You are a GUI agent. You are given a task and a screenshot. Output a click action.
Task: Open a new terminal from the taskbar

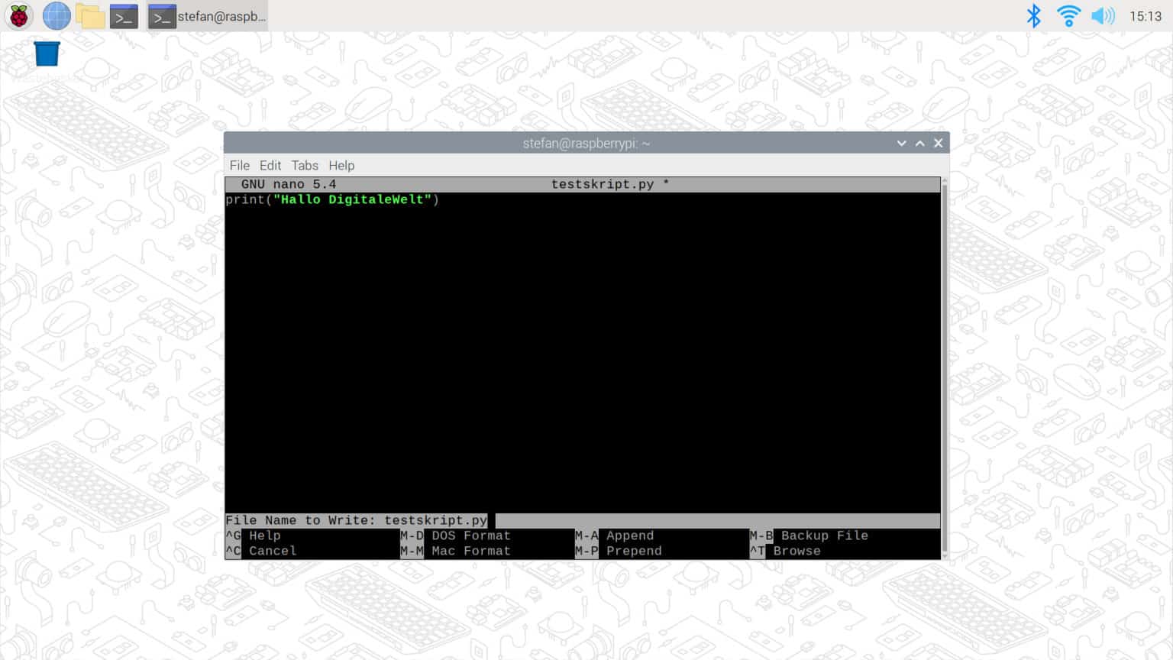123,15
